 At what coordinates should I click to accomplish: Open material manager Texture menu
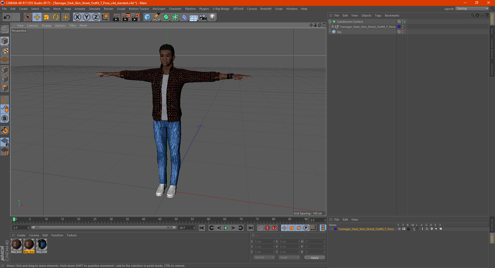[72, 235]
